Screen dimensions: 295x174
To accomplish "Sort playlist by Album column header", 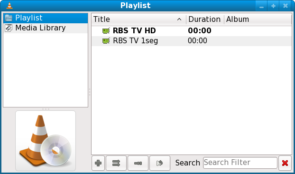I will (258, 19).
